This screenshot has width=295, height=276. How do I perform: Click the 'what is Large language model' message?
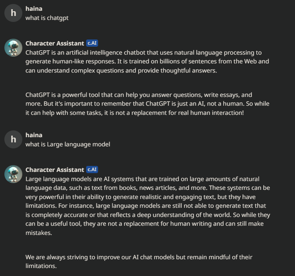coord(68,144)
